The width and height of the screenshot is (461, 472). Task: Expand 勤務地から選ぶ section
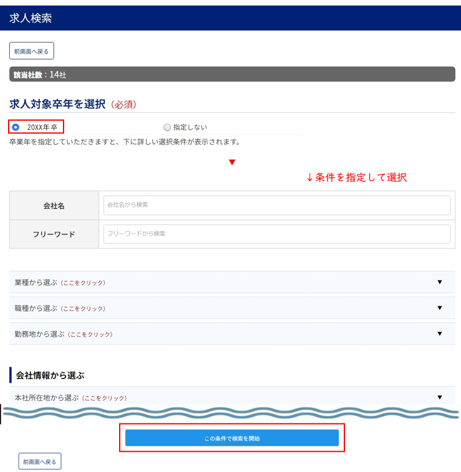pos(64,334)
